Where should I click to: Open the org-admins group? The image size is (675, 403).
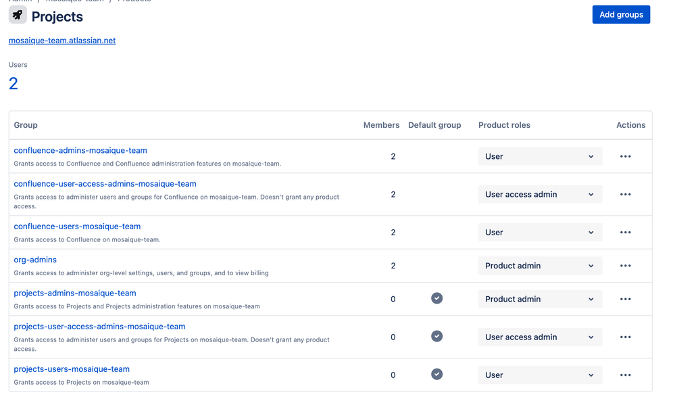coord(35,260)
